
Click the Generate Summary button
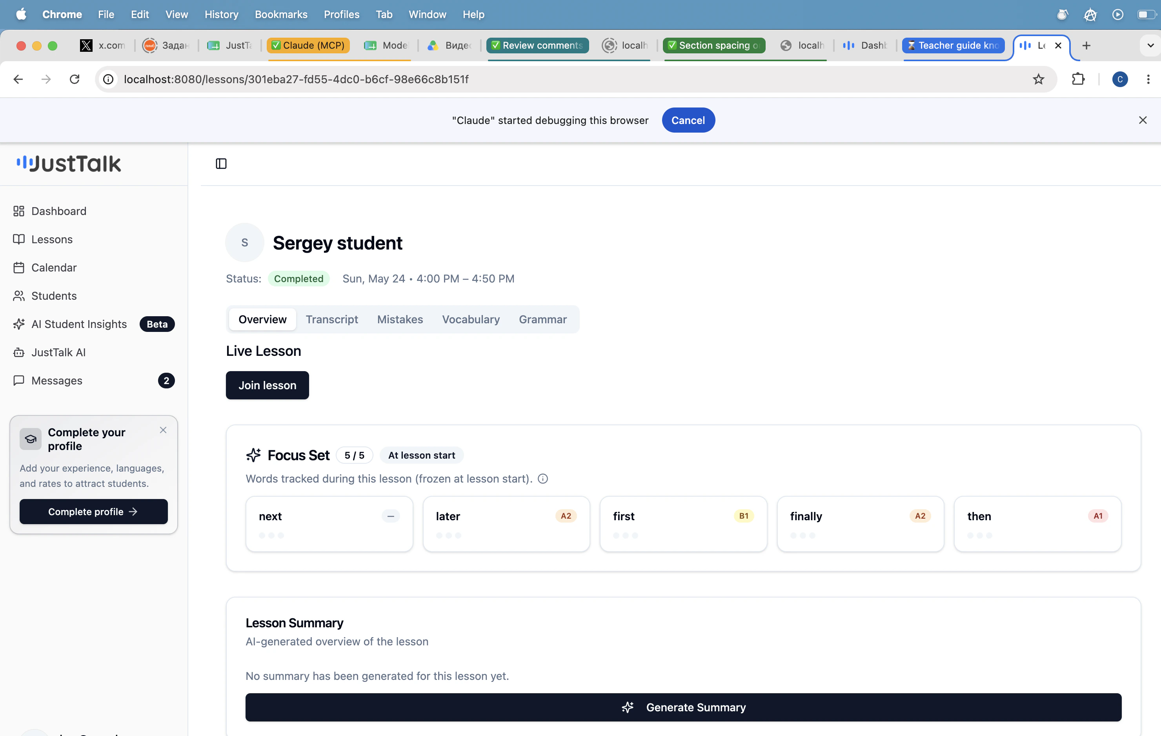pos(683,707)
